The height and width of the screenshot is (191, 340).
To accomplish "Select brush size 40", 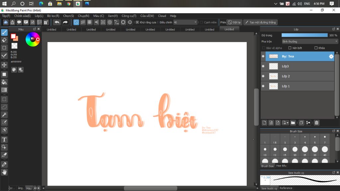I will coord(325,151).
